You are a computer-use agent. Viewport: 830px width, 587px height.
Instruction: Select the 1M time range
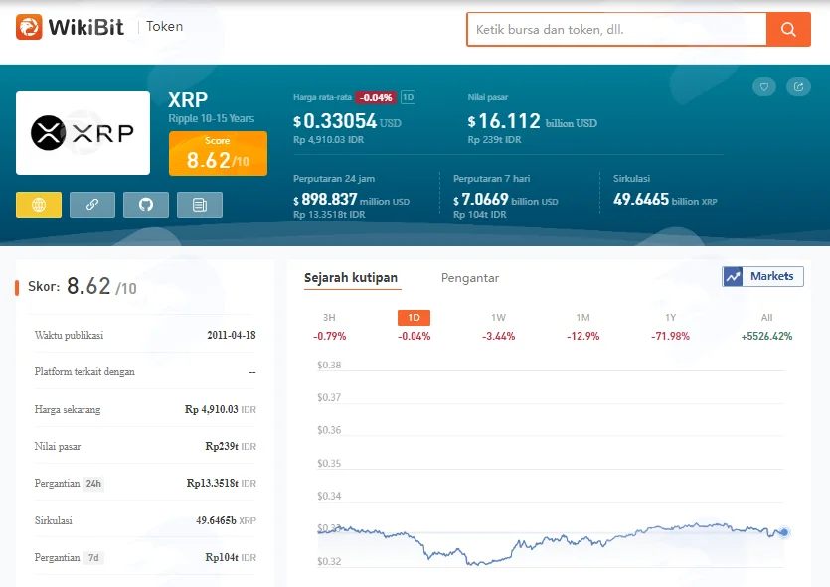[582, 318]
